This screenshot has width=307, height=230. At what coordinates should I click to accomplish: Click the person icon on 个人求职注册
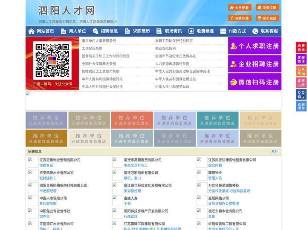233,46
